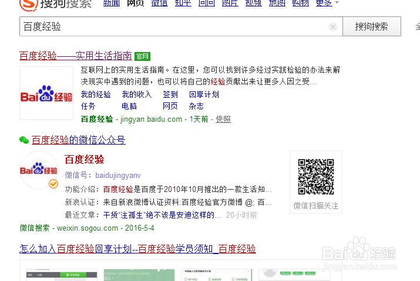Click the orange verified check badge
This screenshot has width=420, height=281.
pos(53,184)
